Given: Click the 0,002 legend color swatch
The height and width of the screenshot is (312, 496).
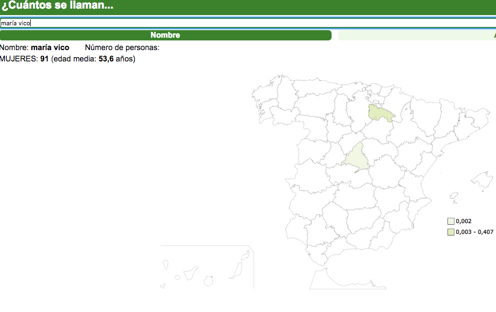Looking at the screenshot, I should point(451,221).
